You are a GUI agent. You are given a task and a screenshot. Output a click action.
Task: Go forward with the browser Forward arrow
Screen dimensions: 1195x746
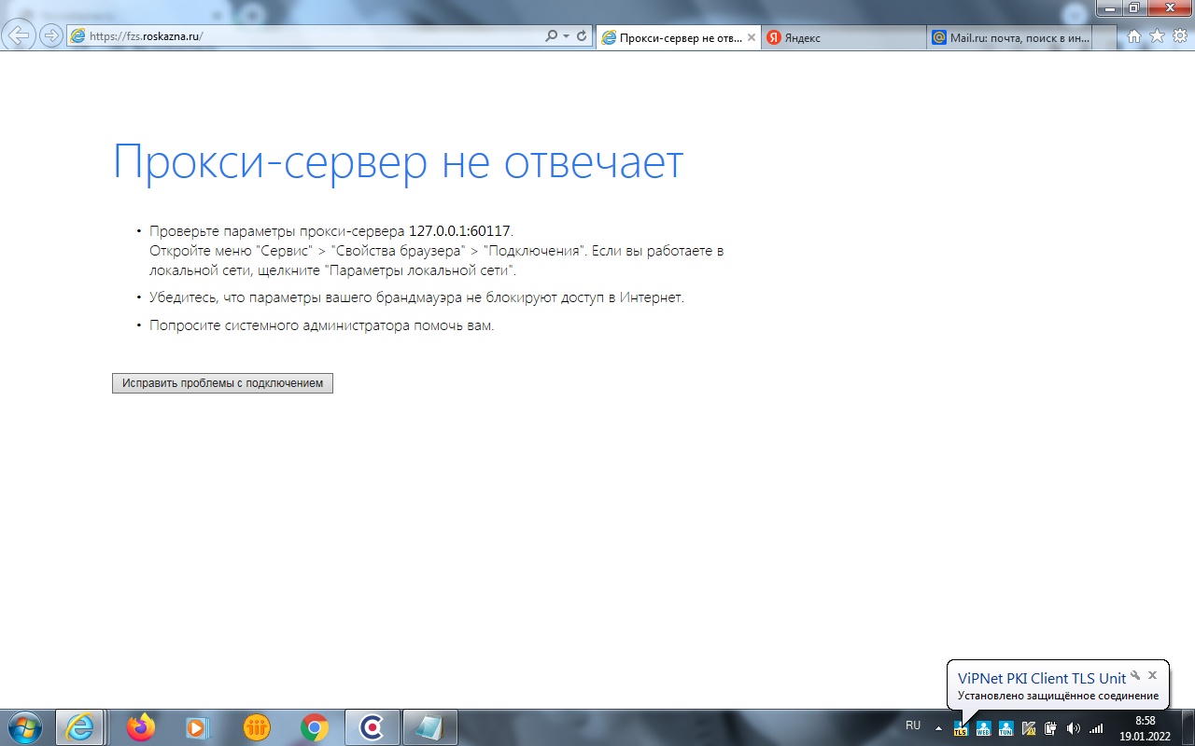coord(51,36)
